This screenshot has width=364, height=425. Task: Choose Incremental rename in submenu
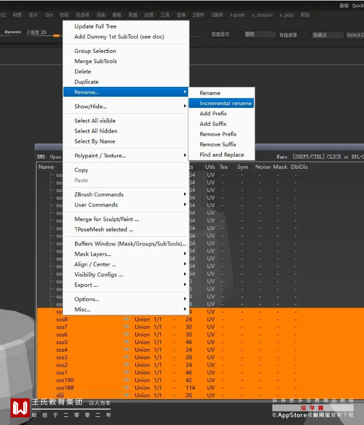pyautogui.click(x=221, y=103)
